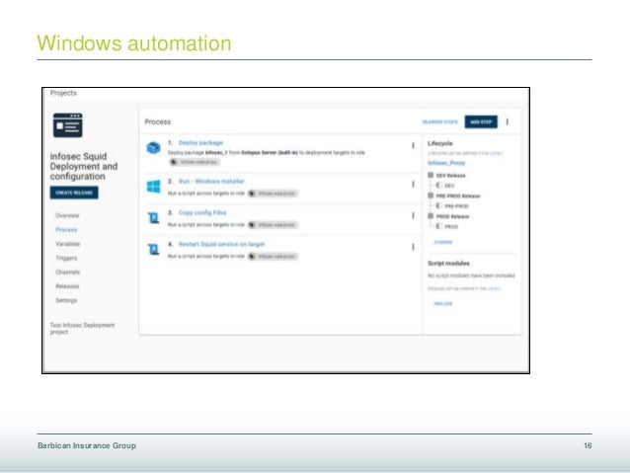Click the Library link under Lifecycle
630x473 pixels.
(496, 153)
